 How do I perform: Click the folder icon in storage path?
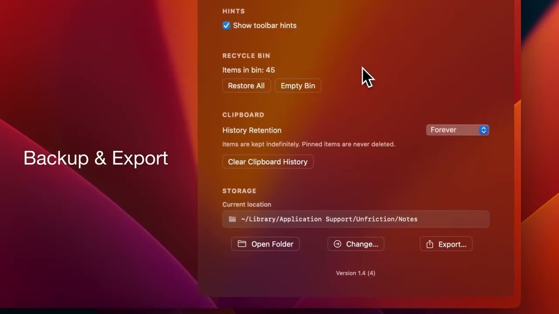coord(232,219)
